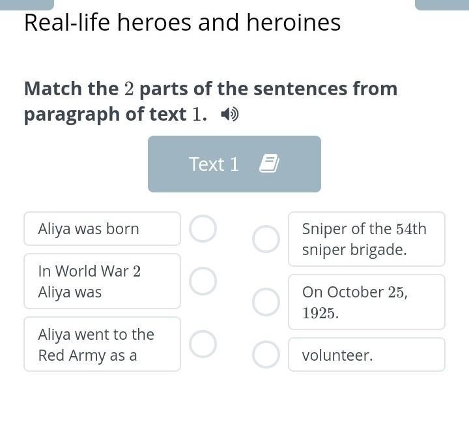Select connector circle beside Sniper of the 54th

(266, 239)
